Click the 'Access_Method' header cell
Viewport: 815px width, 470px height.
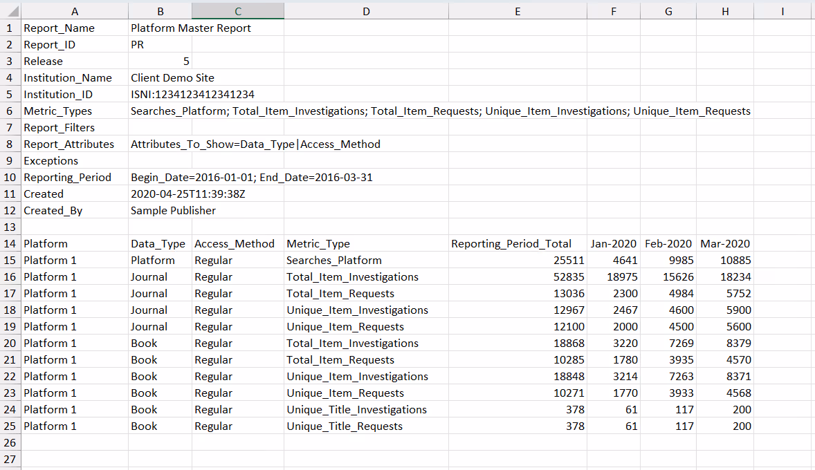click(x=237, y=243)
